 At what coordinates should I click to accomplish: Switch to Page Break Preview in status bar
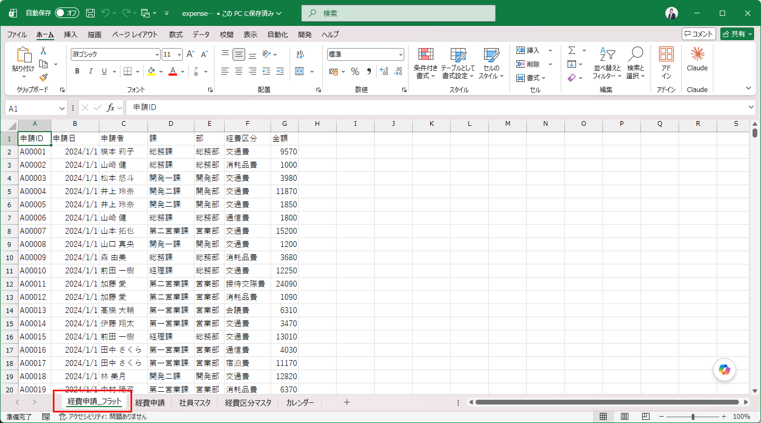[x=645, y=417]
